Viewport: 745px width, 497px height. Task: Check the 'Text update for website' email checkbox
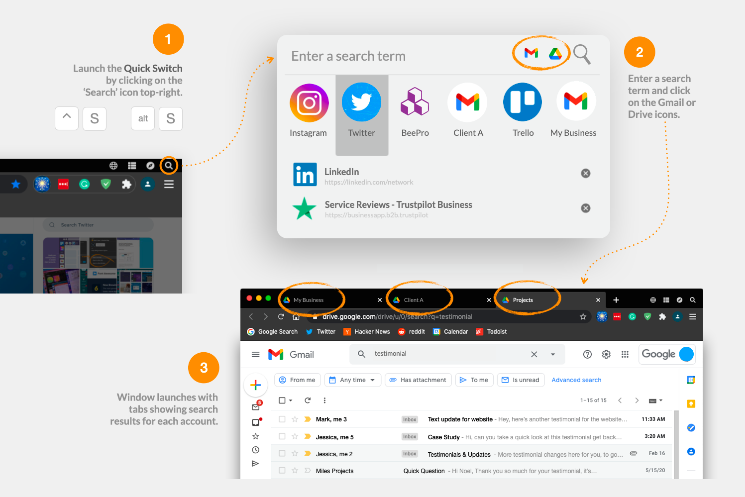(x=282, y=419)
